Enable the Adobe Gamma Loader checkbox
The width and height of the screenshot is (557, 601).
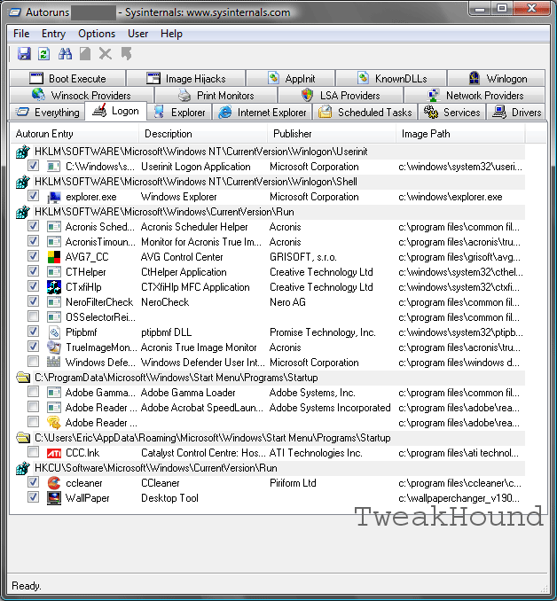click(34, 392)
